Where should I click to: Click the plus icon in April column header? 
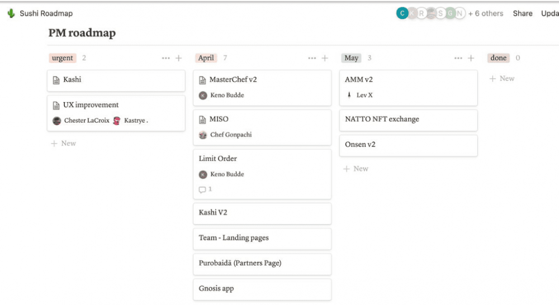point(325,58)
